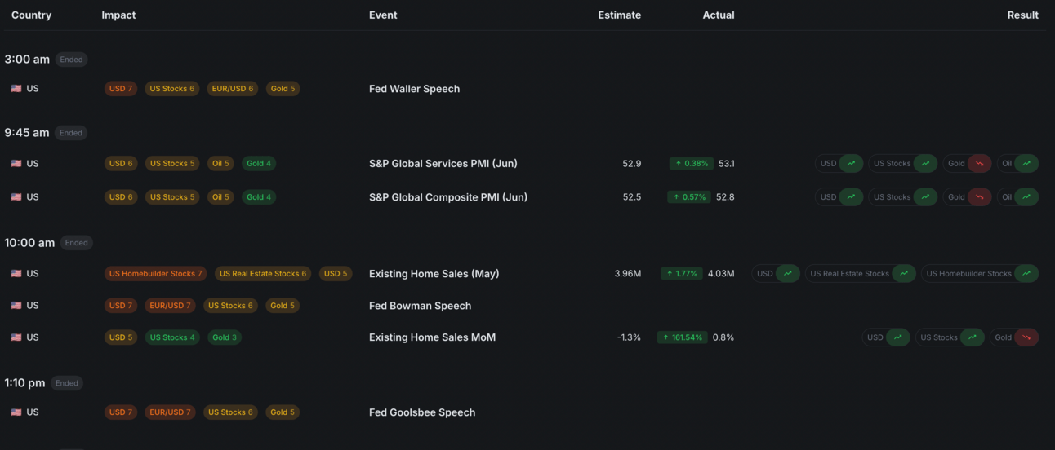Click US Real Estate Stocks uptrend result icon

(904, 274)
